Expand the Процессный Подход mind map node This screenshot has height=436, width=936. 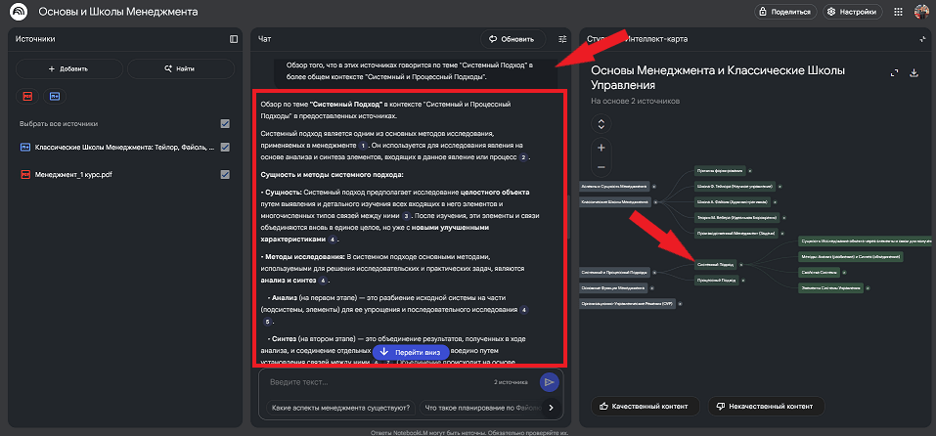click(x=743, y=280)
